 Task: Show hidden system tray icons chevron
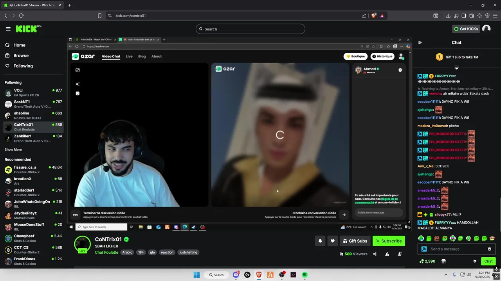tap(446, 275)
